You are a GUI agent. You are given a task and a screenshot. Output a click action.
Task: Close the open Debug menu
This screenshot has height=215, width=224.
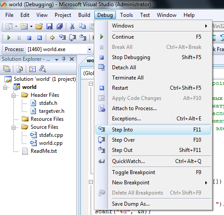click(x=105, y=15)
